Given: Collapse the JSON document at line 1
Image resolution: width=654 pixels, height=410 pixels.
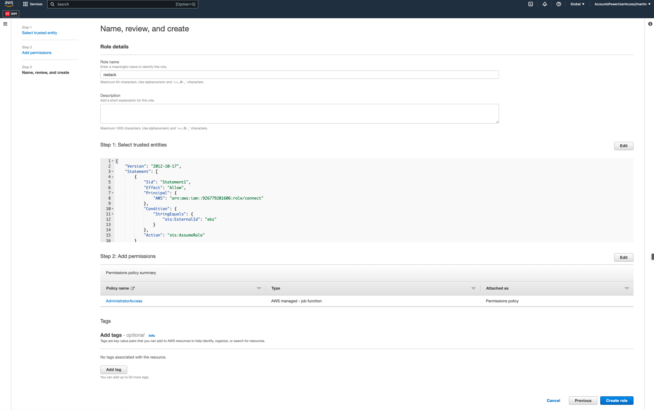Looking at the screenshot, I should click(x=112, y=161).
